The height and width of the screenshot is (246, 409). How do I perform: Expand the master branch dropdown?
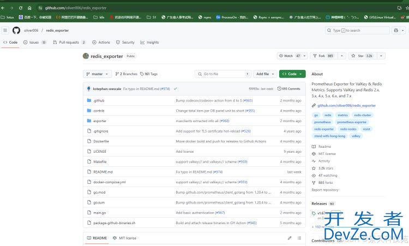coord(97,74)
